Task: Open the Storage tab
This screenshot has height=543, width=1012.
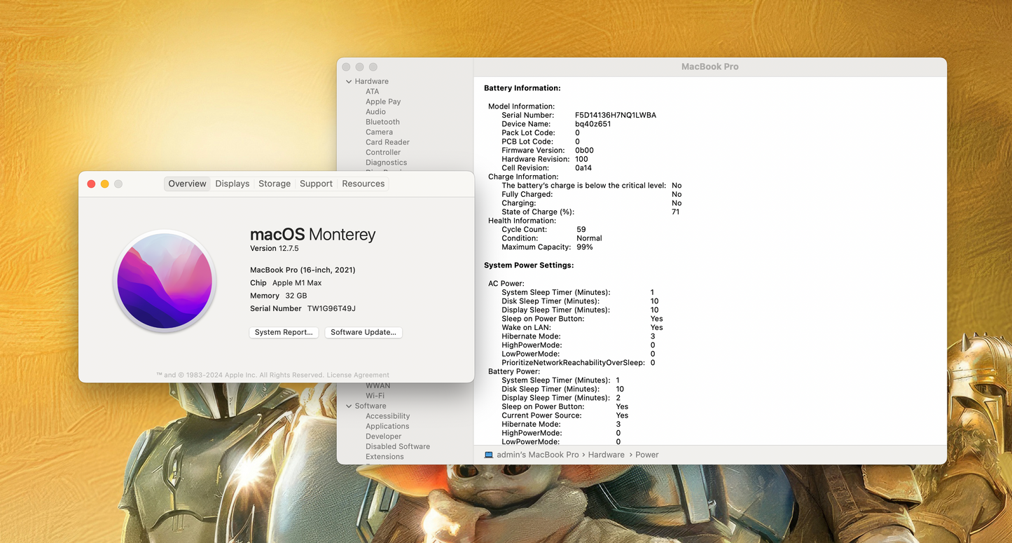Action: [x=275, y=184]
